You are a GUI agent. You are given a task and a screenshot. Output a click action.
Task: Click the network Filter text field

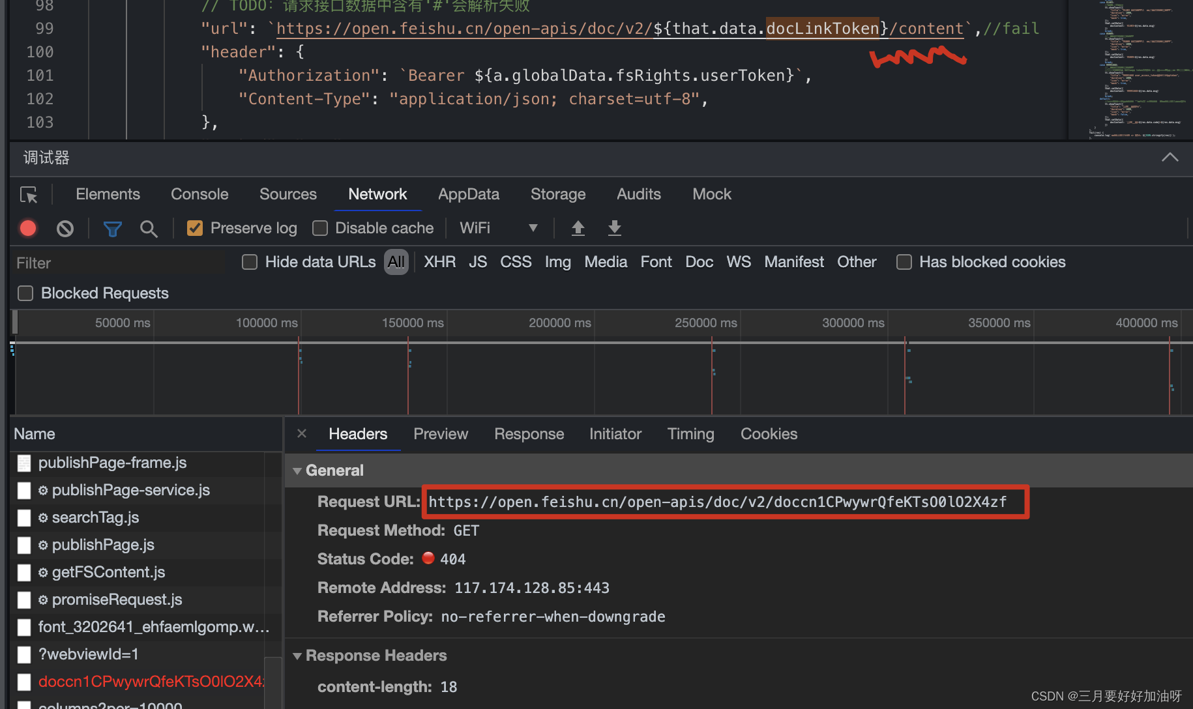coord(121,263)
